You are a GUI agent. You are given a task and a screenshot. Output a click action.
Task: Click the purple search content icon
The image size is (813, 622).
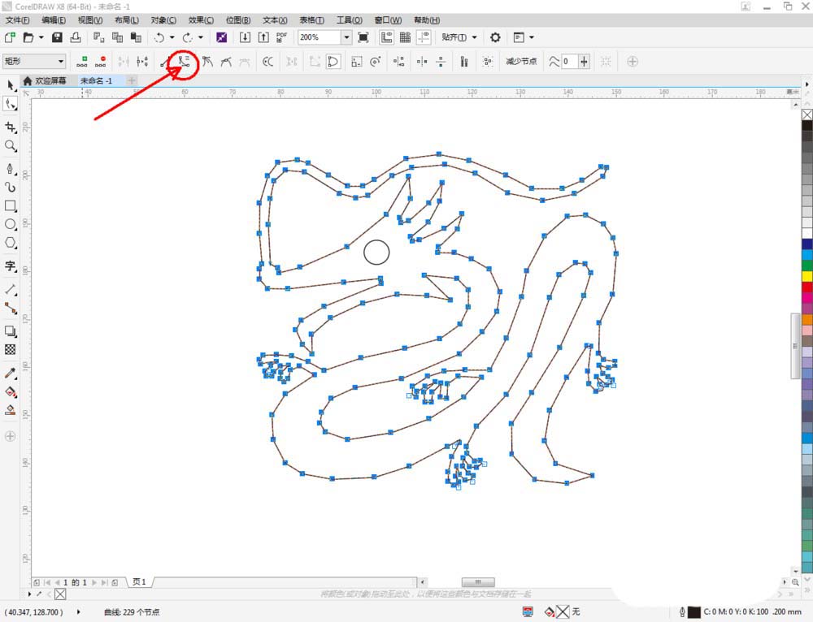(221, 37)
